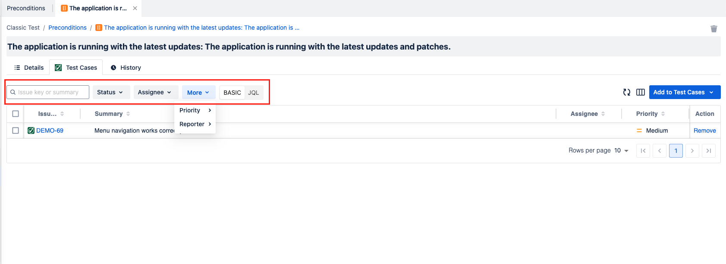Expand the Status filter dropdown
726x264 pixels.
point(110,92)
